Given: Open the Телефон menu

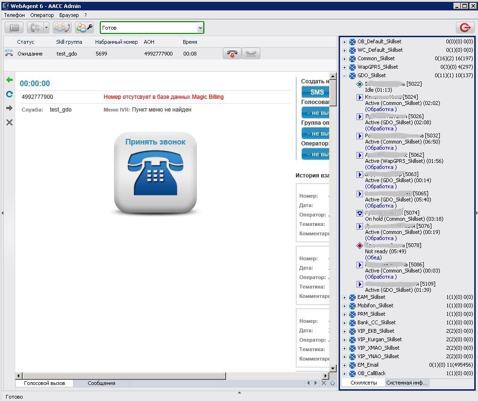Looking at the screenshot, I should pos(14,15).
